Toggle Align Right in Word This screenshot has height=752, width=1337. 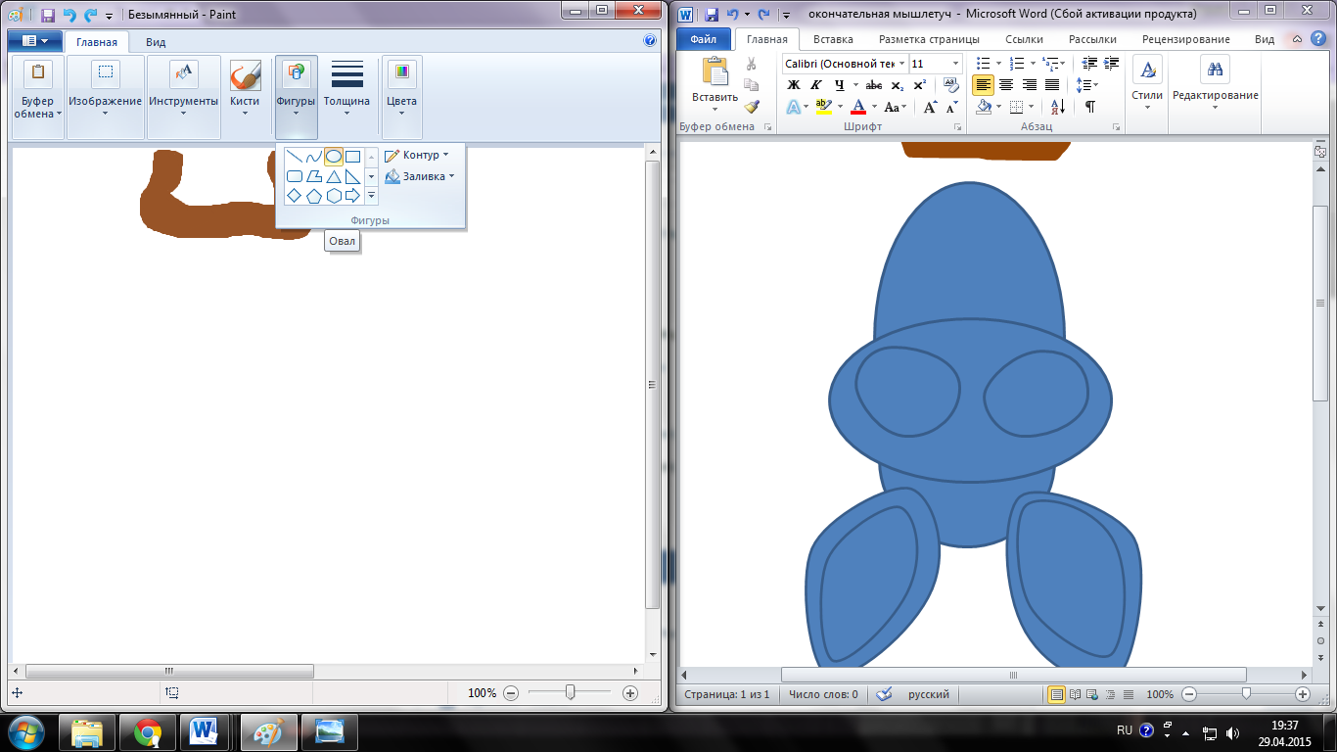[x=1029, y=85]
